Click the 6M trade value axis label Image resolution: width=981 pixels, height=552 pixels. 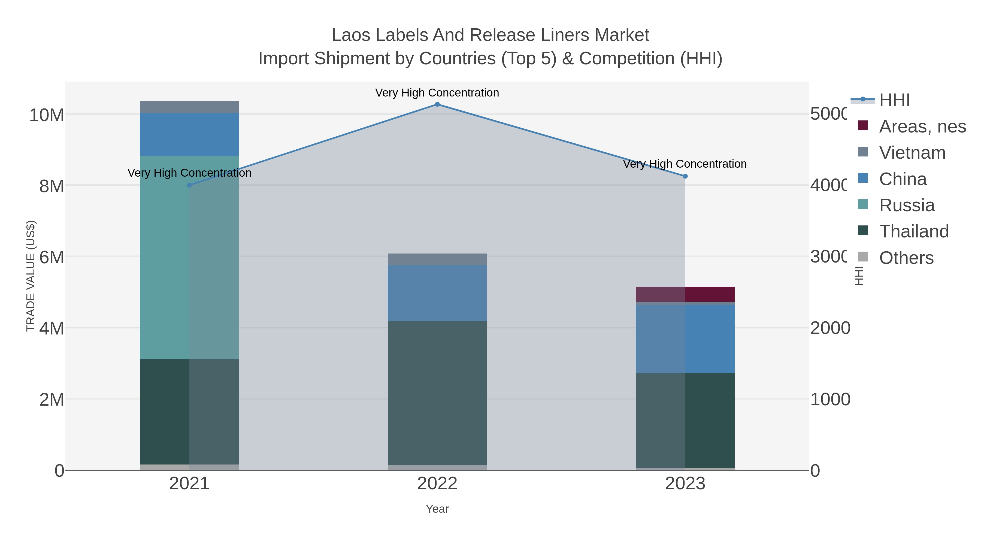coord(52,258)
